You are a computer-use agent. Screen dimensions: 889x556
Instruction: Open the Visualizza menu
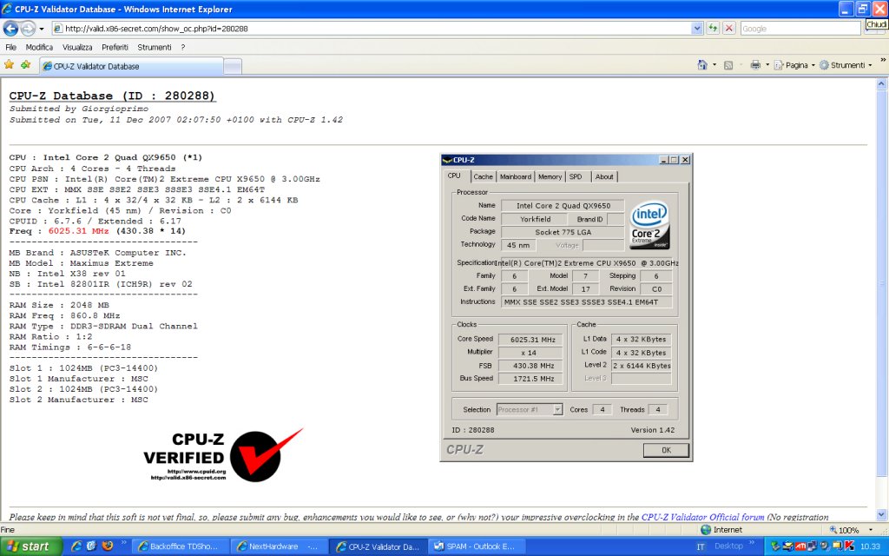click(x=77, y=47)
